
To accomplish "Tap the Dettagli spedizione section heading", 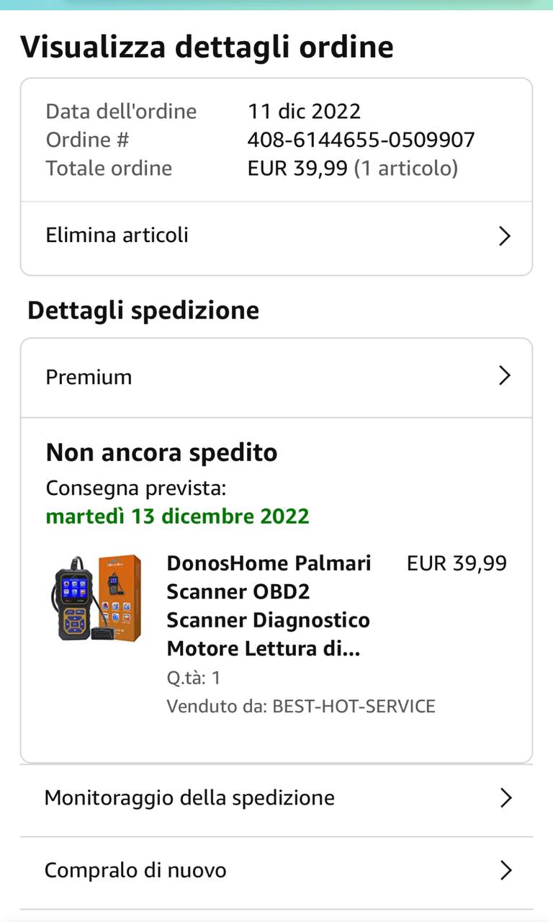I will pyautogui.click(x=143, y=310).
